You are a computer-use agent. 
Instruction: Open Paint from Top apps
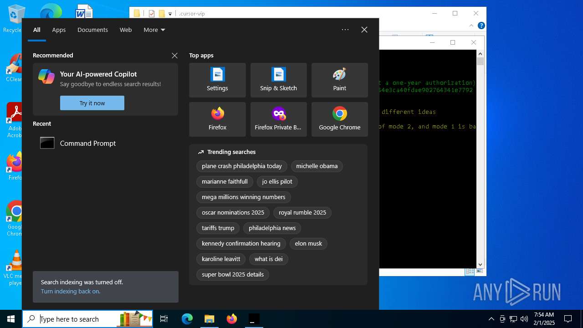point(339,80)
